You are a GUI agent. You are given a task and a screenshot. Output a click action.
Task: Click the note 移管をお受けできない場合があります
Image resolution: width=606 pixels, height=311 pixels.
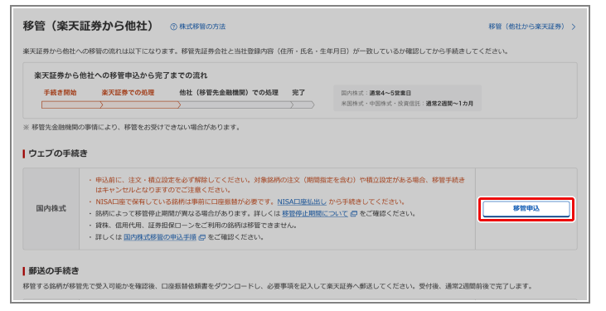132,127
